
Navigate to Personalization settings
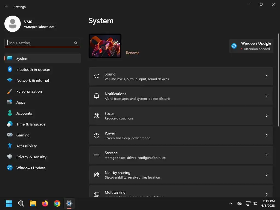(43, 91)
